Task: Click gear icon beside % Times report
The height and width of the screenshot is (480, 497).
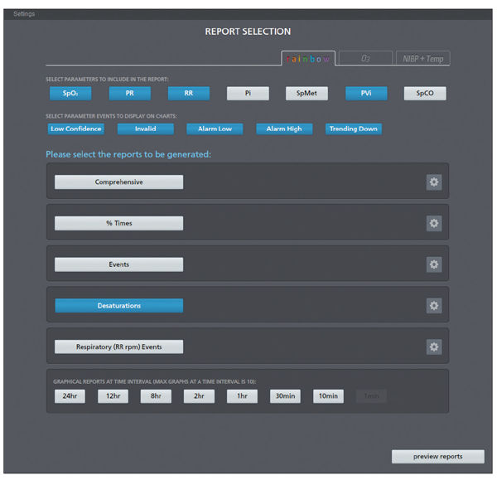Action: point(434,224)
